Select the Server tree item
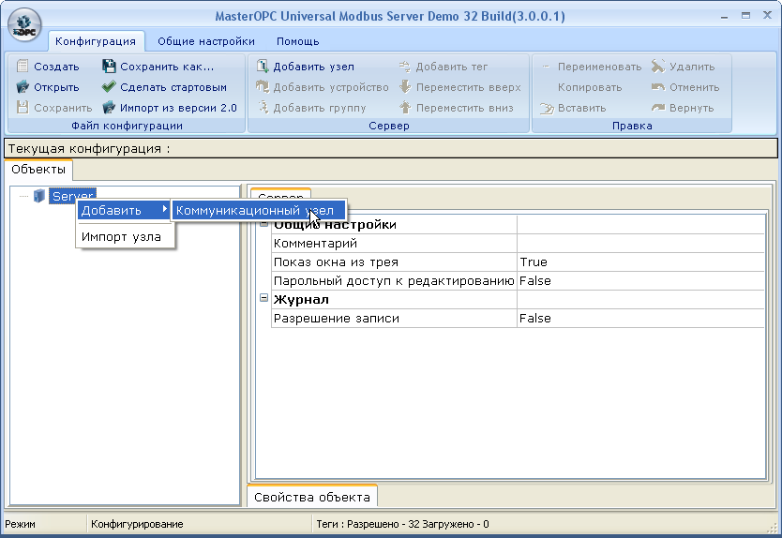 point(72,196)
